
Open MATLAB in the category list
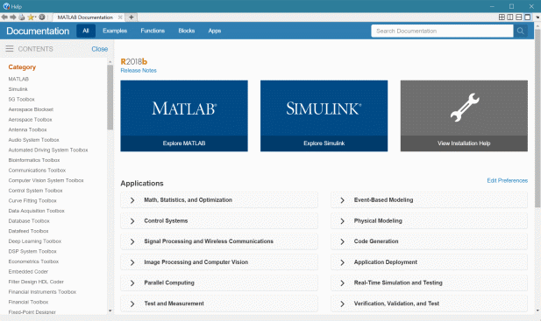(x=18, y=79)
